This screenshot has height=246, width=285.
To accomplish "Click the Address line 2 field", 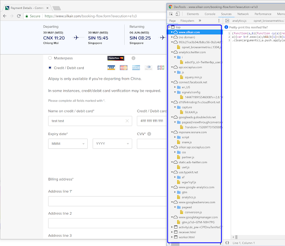I will (107, 223).
